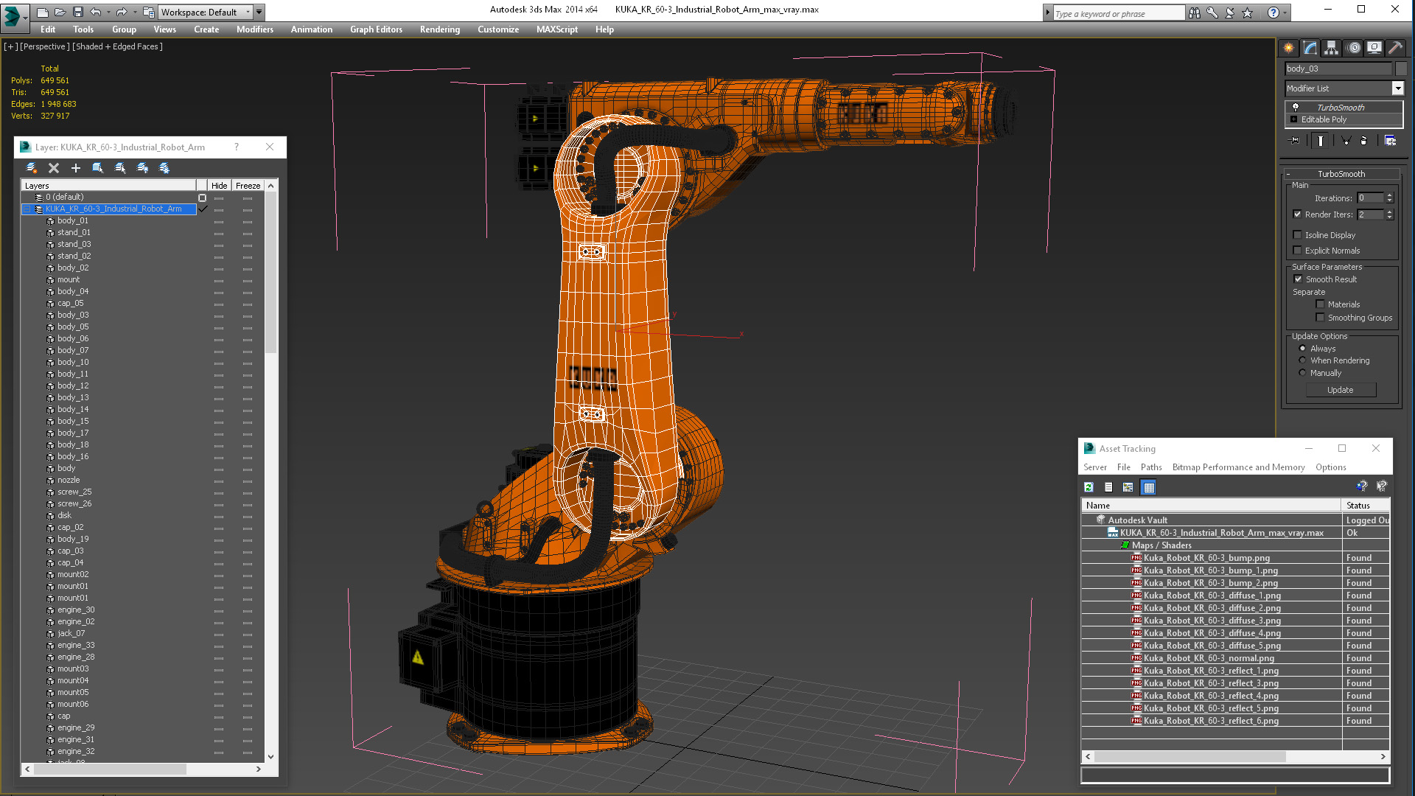This screenshot has width=1415, height=796.
Task: Toggle TurboSmooth modifier lightbulb
Action: click(x=1296, y=108)
